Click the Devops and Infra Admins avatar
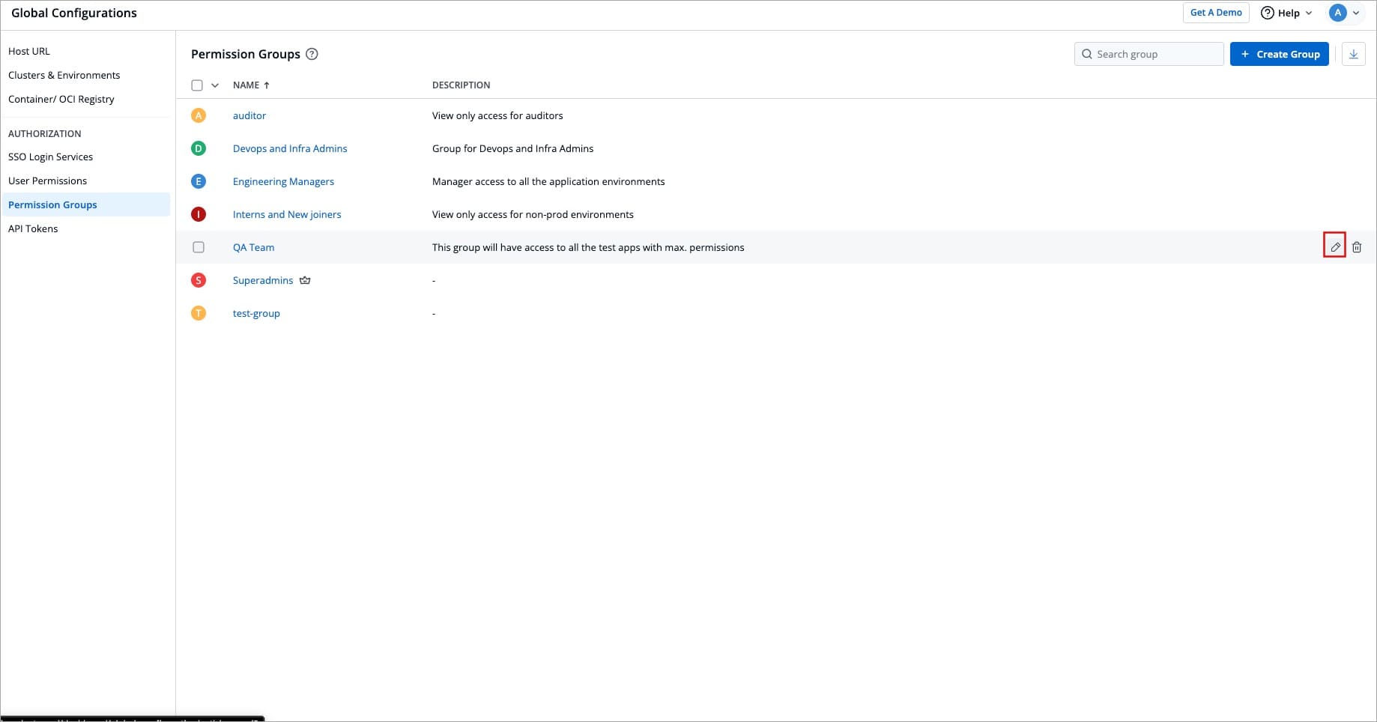Image resolution: width=1377 pixels, height=722 pixels. [x=199, y=148]
